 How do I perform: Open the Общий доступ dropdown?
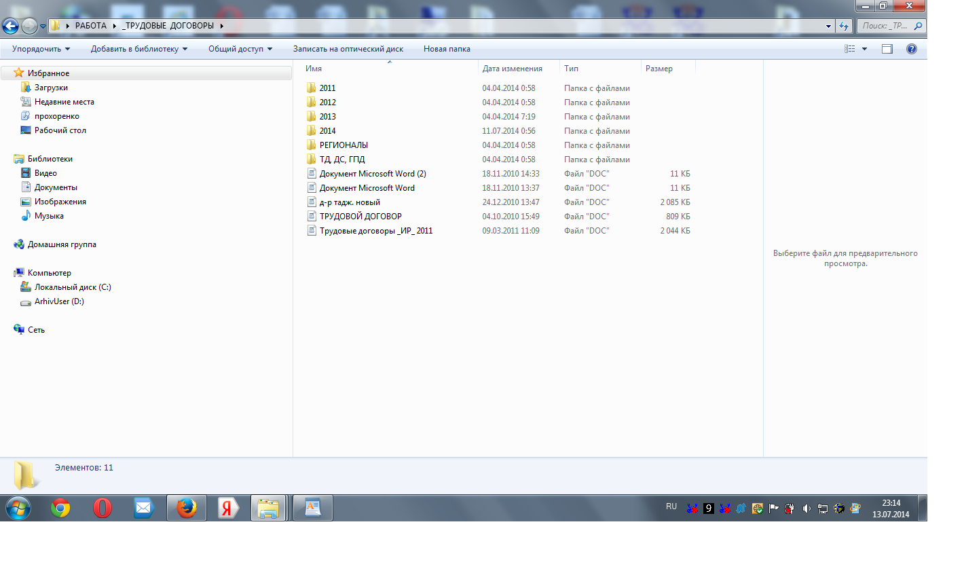tap(240, 49)
